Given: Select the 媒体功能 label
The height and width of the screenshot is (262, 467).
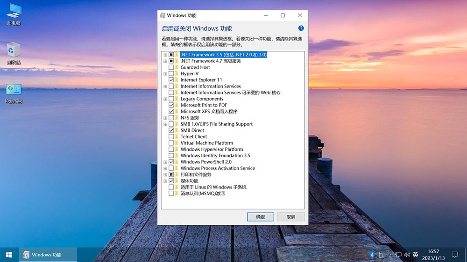Looking at the screenshot, I should point(189,181).
